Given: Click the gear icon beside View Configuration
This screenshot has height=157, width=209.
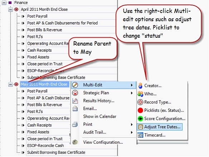Looking at the screenshot, I should (75, 142).
